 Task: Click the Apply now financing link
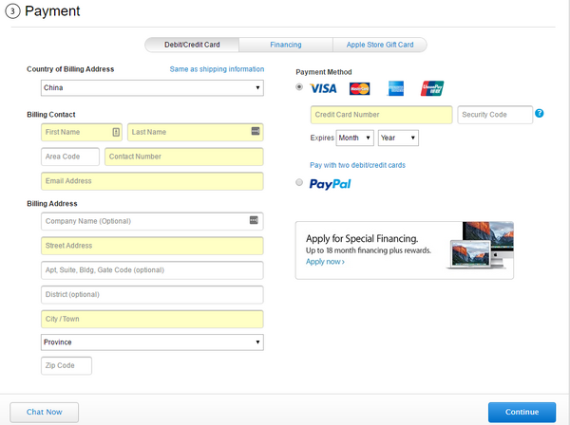click(325, 262)
